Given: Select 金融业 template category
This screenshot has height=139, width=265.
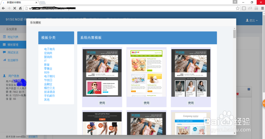Looking at the screenshot, I should click(x=48, y=84).
